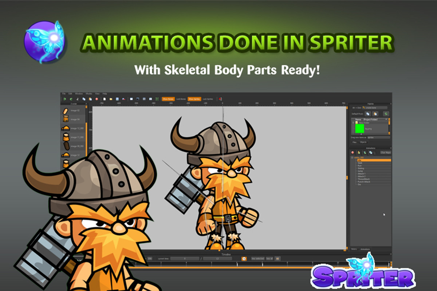Open the Modes menu
The width and height of the screenshot is (437, 291).
(x=88, y=93)
